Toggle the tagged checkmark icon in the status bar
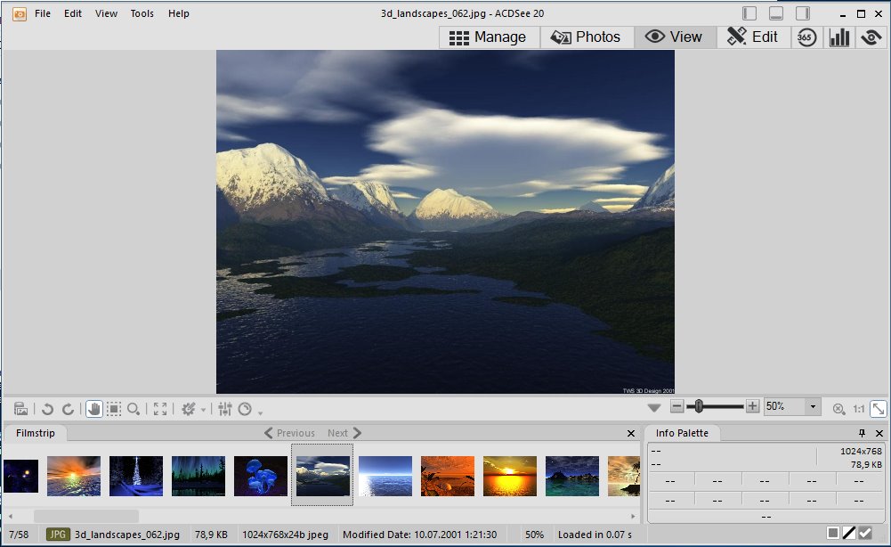The height and width of the screenshot is (547, 891). coord(865,533)
